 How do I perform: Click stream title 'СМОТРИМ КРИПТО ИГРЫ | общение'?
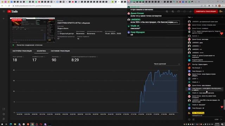73,23
